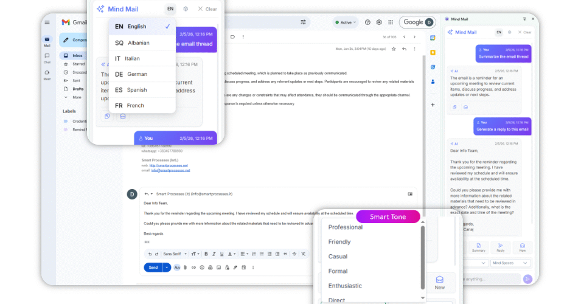The width and height of the screenshot is (581, 304).
Task: Send the AI prompt with purple arrow
Action: [527, 279]
